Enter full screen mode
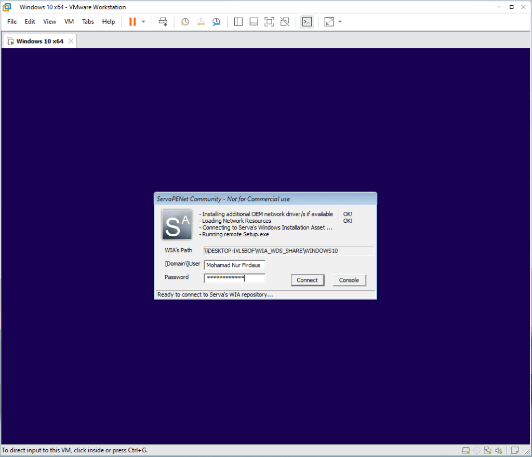 [x=269, y=22]
